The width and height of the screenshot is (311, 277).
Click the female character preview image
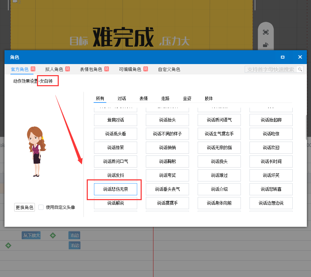click(x=36, y=151)
